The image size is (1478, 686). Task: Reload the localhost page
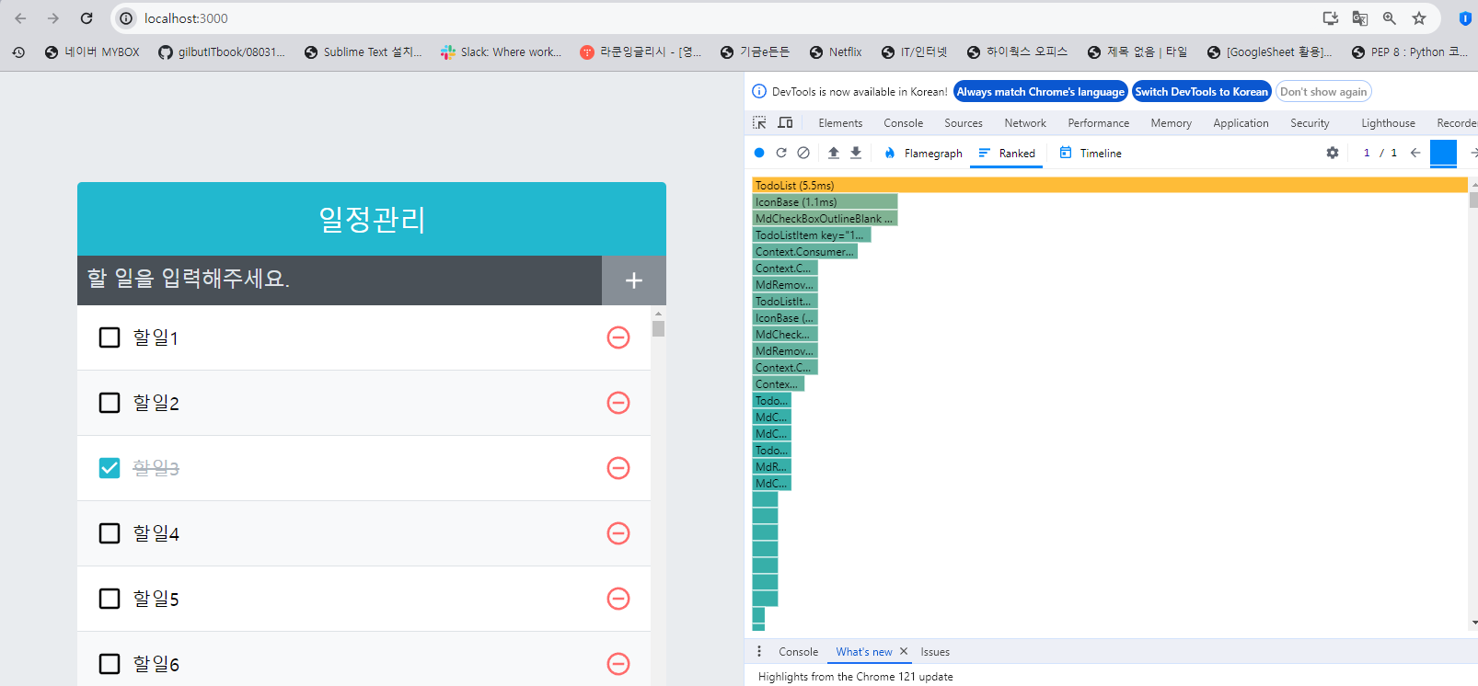coord(87,18)
